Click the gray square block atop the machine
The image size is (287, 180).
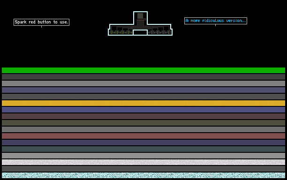(140, 16)
